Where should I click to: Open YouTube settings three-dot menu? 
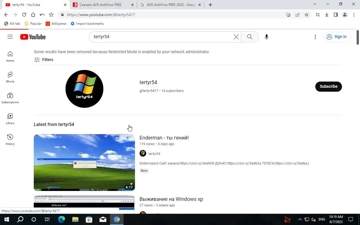coord(315,37)
